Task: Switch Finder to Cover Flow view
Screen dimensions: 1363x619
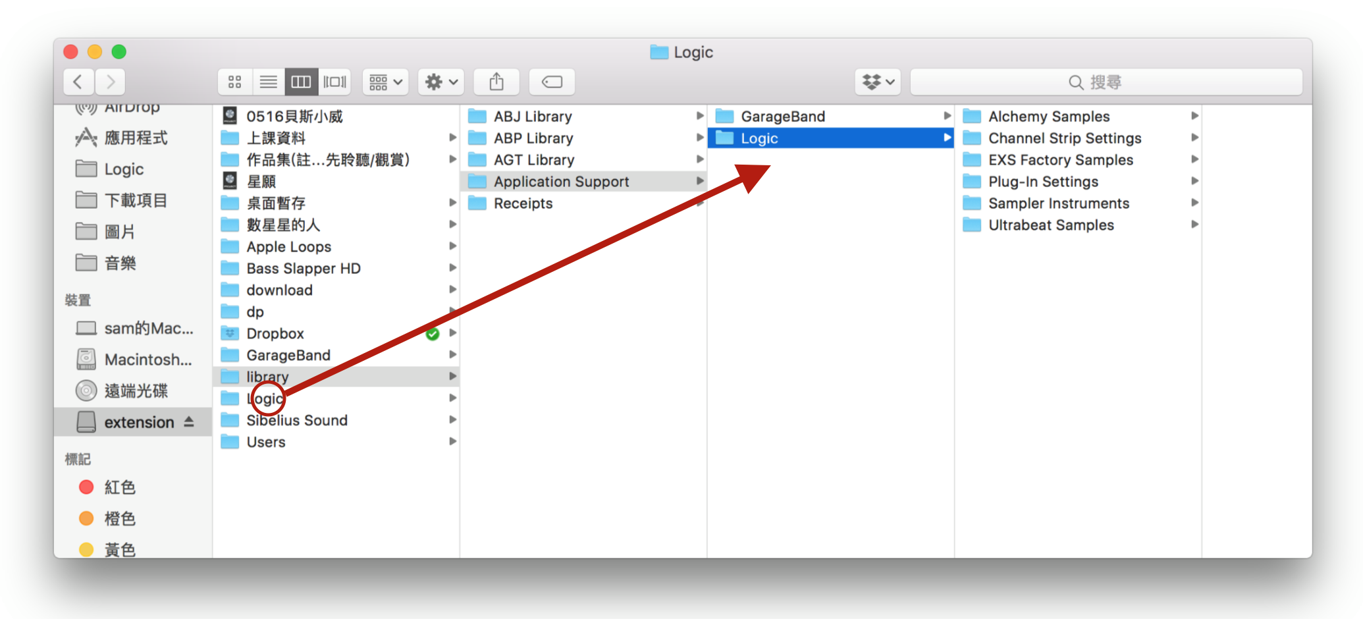Action: 334,82
